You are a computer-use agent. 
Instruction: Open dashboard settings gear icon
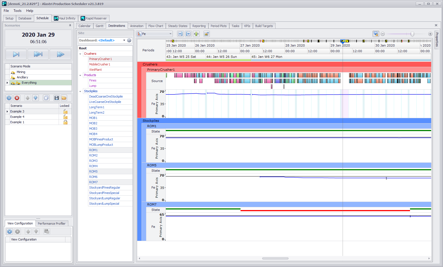[x=129, y=40]
